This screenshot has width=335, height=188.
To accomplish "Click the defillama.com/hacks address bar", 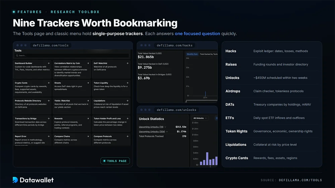I will coord(175,45).
